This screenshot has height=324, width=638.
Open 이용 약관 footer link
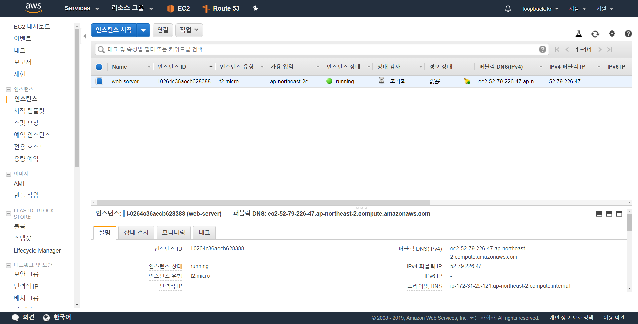[614, 318]
